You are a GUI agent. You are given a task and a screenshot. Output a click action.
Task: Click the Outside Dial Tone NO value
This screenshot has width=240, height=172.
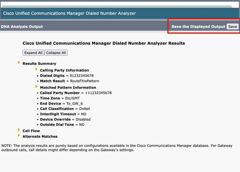pos(82,125)
